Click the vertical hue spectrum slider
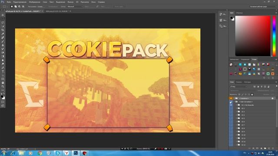The image size is (278, 156). (274, 36)
